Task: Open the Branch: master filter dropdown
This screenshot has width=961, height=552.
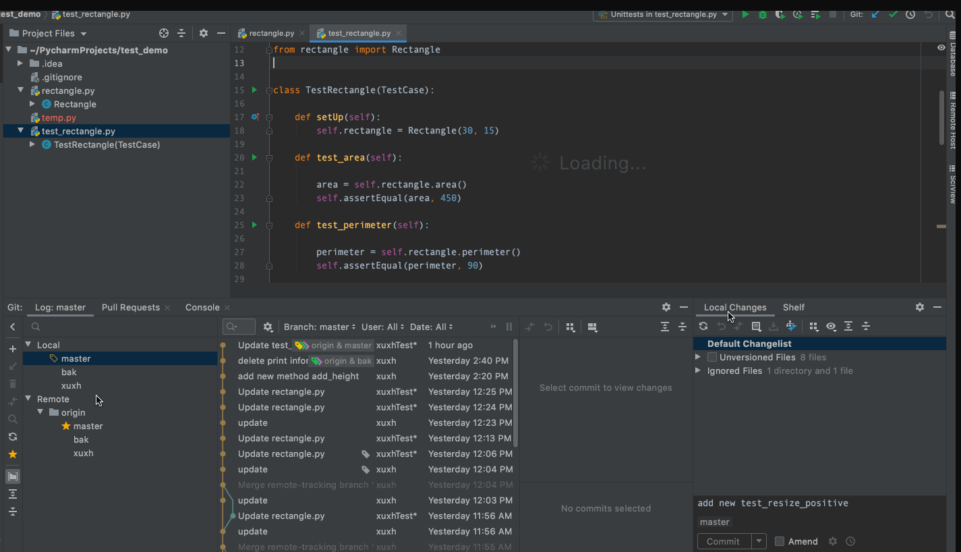Action: [320, 327]
